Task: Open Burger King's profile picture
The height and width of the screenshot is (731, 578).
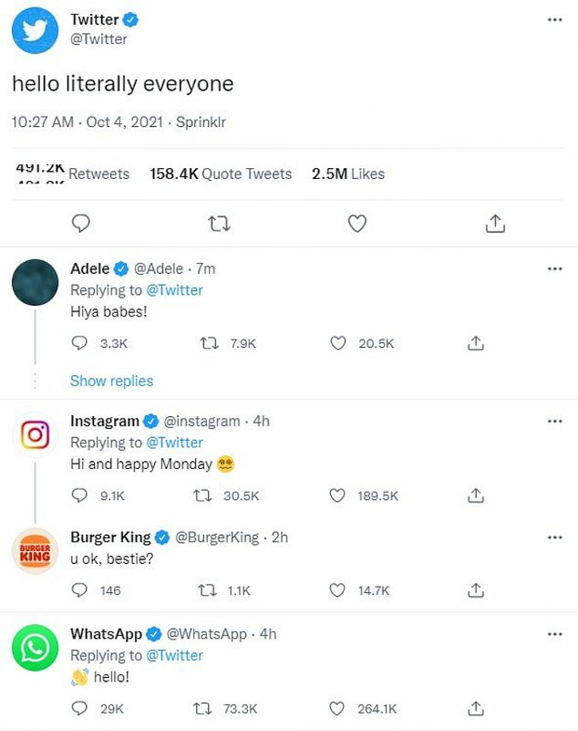Action: pos(35,552)
